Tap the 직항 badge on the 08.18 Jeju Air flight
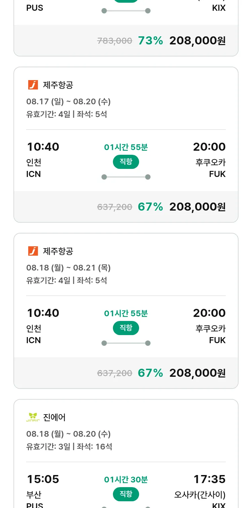252x508 pixels. [126, 328]
